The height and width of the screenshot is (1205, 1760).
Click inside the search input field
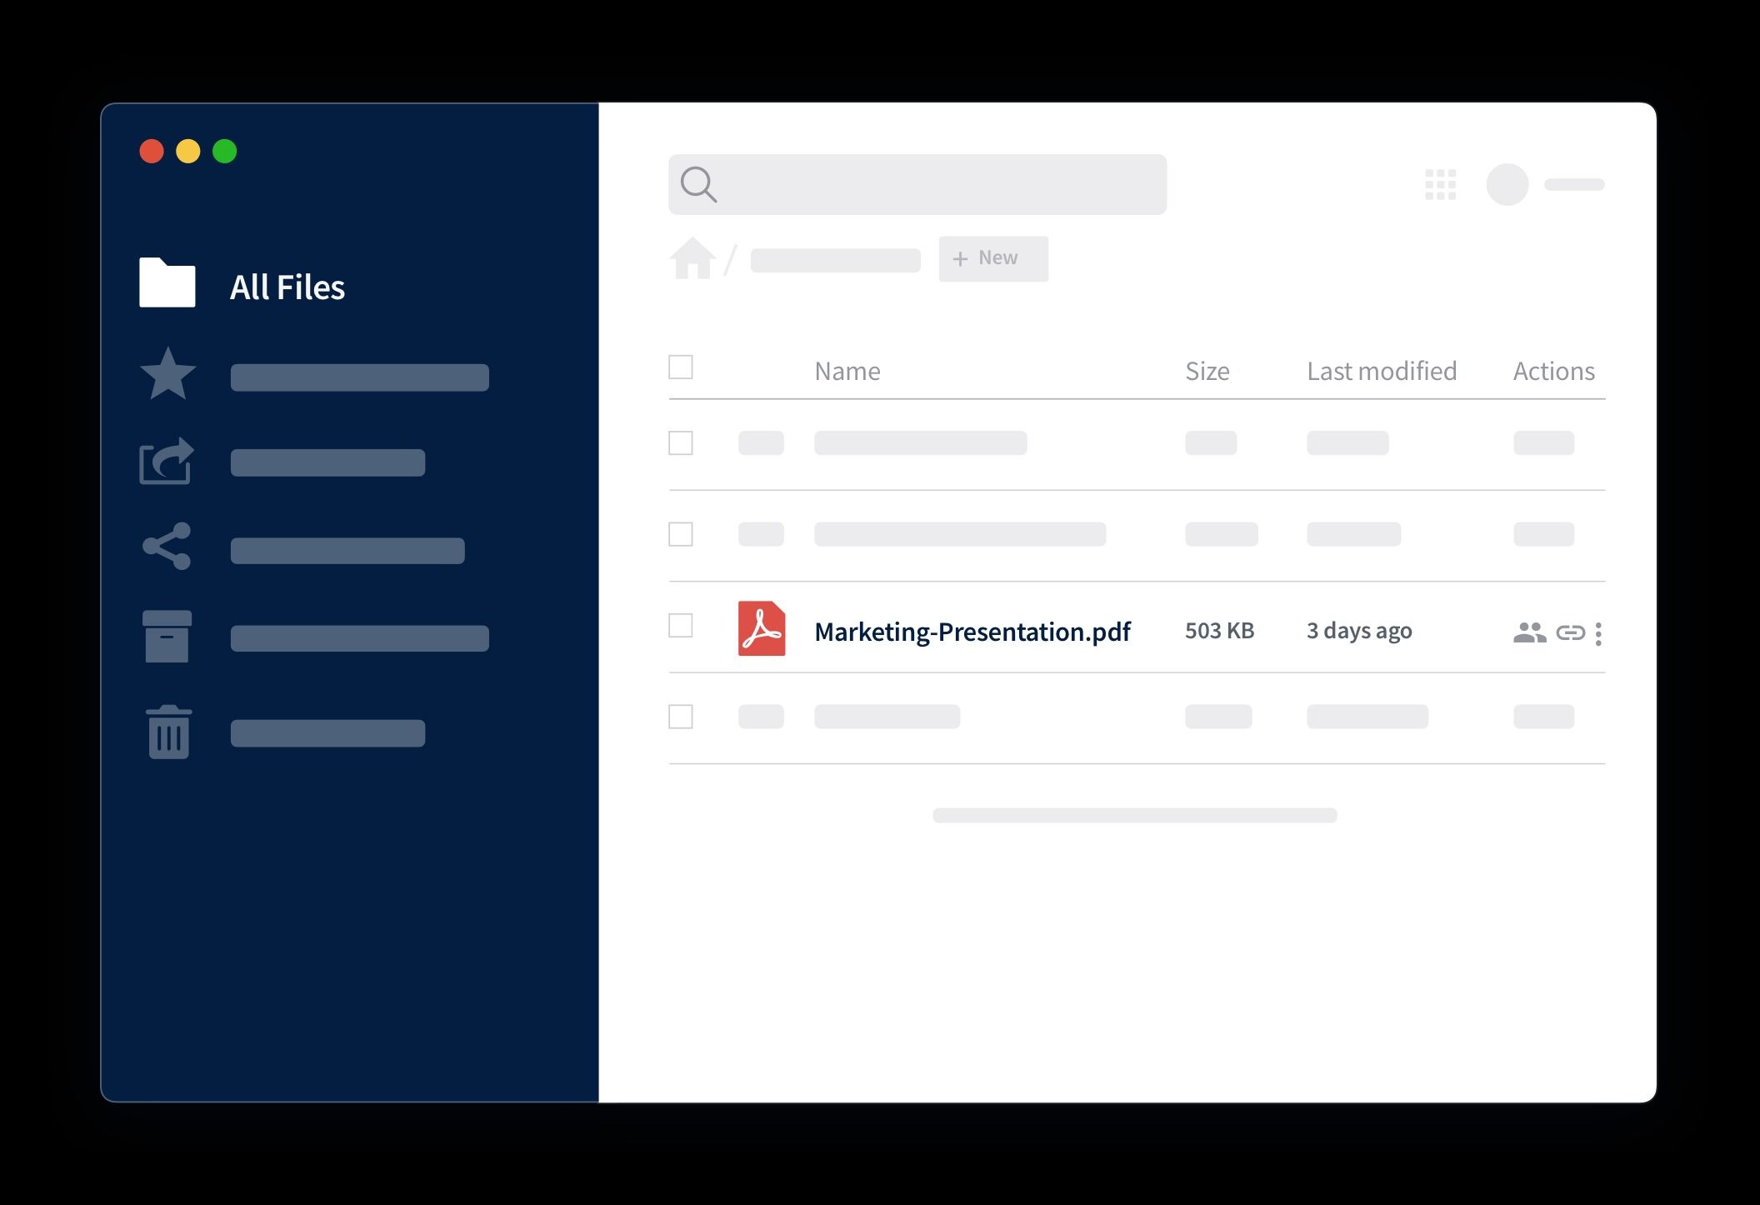coord(917,183)
